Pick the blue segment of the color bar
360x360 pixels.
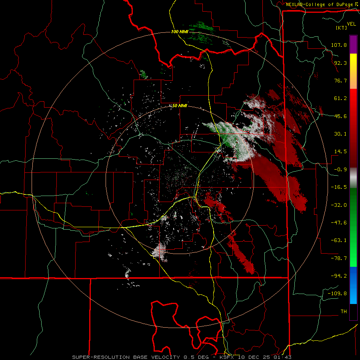tap(353, 285)
